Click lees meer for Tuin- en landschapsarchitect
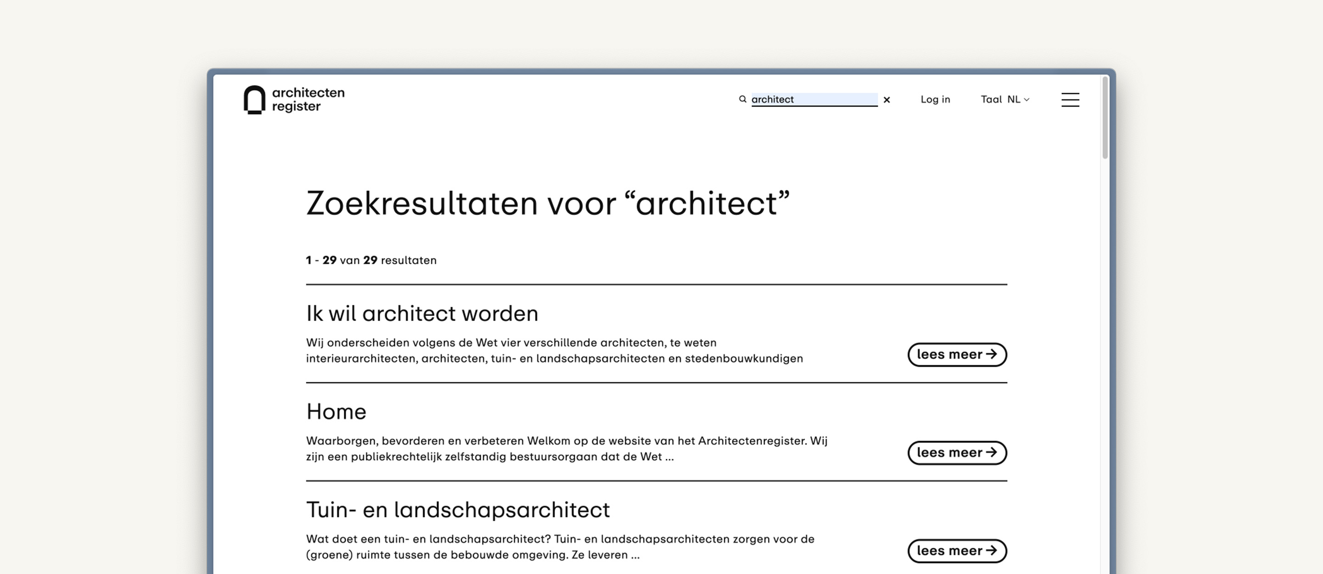 tap(957, 551)
